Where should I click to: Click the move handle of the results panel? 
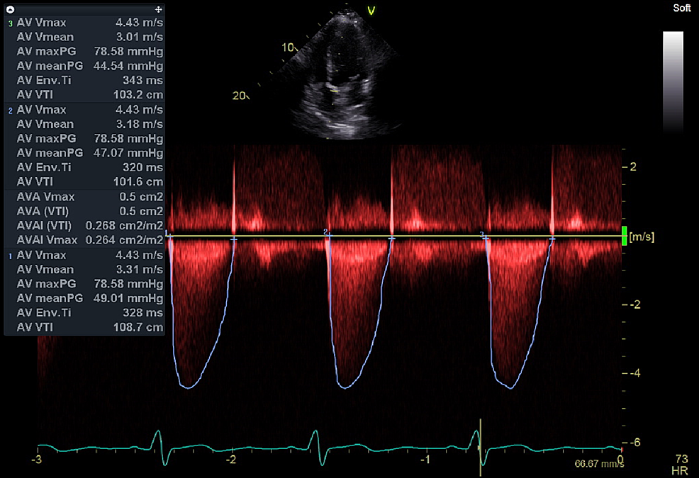click(x=158, y=9)
